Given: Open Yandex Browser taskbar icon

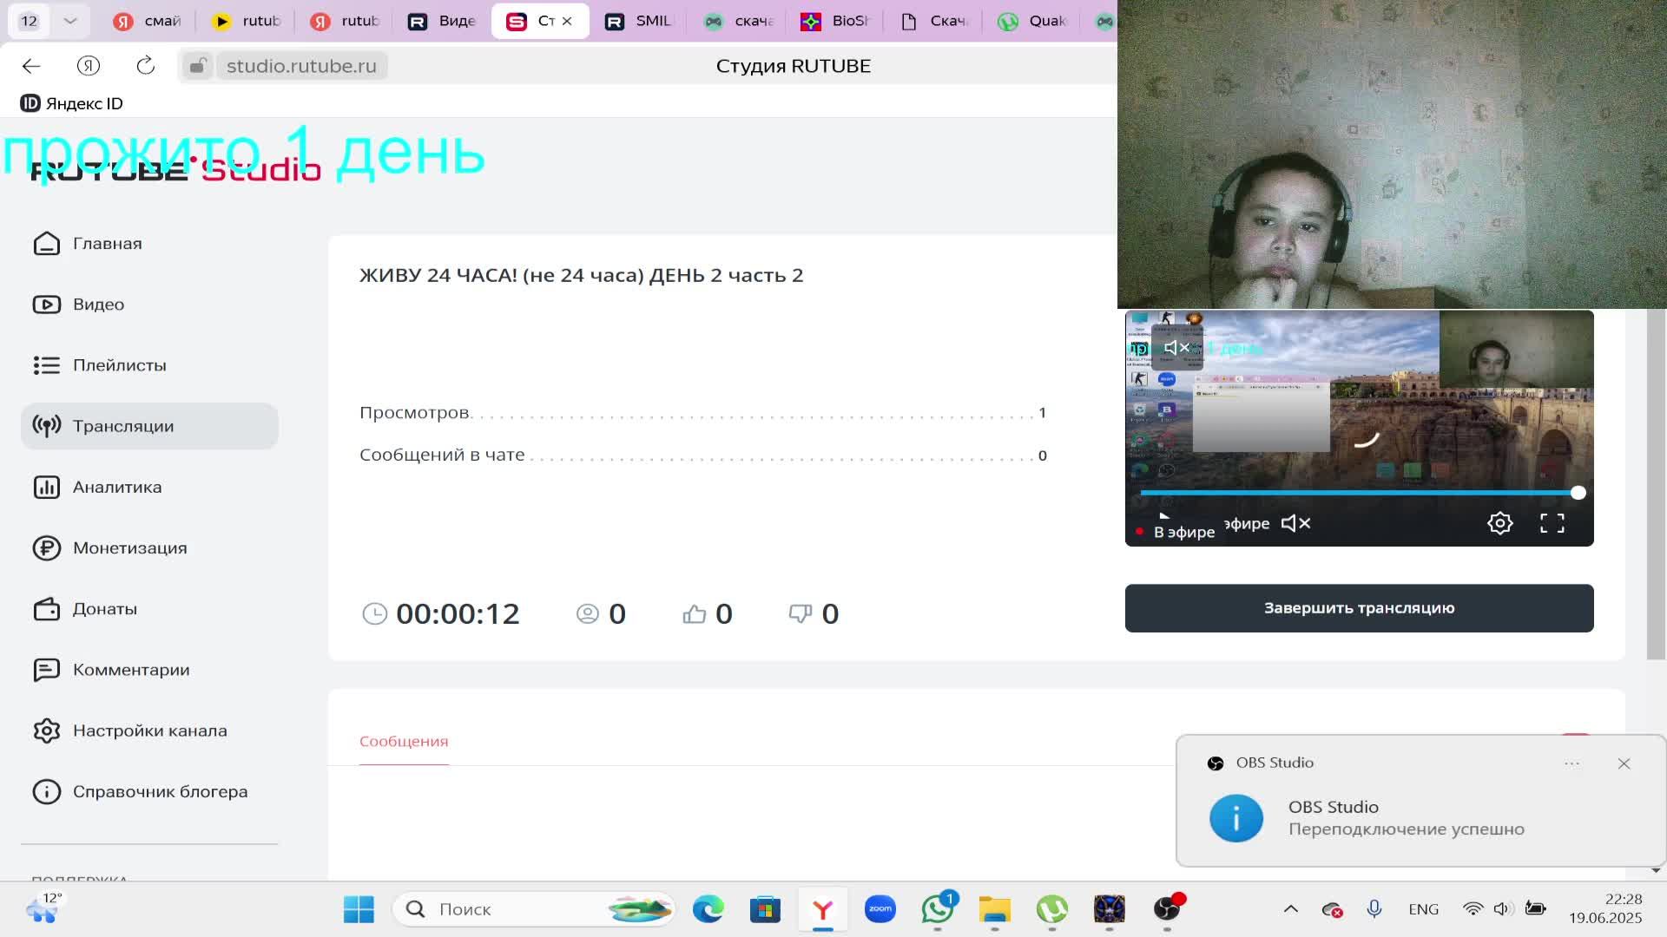Looking at the screenshot, I should pos(822,909).
